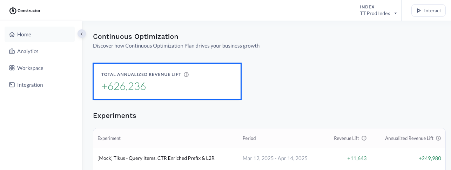Collapse the sidebar with the chevron button

coord(81,34)
